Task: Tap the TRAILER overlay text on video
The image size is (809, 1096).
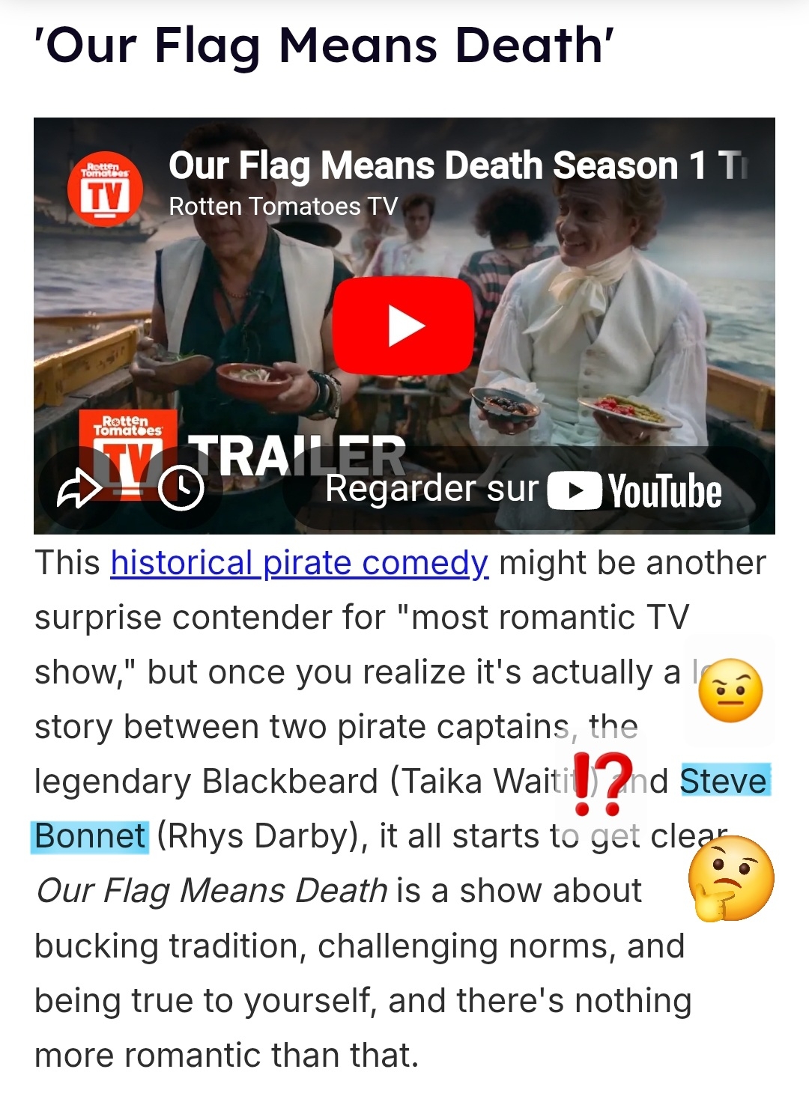Action: click(x=296, y=455)
